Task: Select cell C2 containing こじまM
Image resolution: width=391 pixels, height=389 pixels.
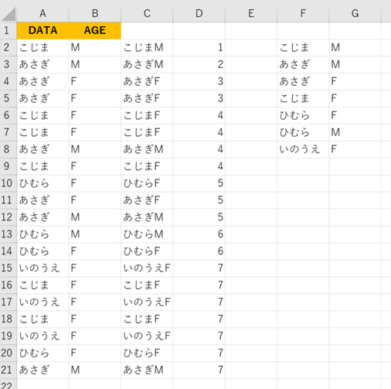Action: [x=147, y=48]
